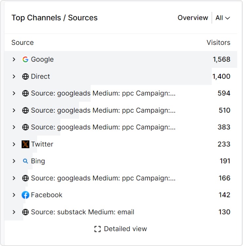Click the globe icon beside Direct

[25, 77]
